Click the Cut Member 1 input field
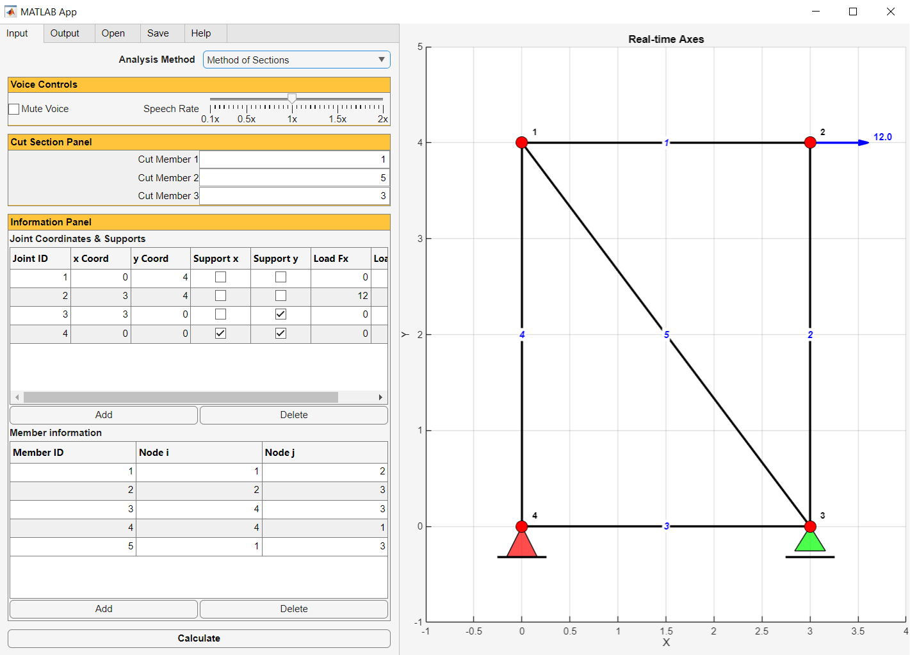Screen dimensions: 910x655 pyautogui.click(x=295, y=159)
